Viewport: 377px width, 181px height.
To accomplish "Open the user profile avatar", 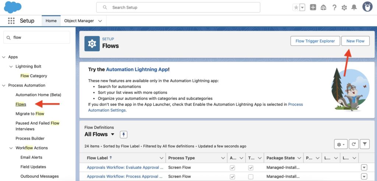I will point(367,7).
